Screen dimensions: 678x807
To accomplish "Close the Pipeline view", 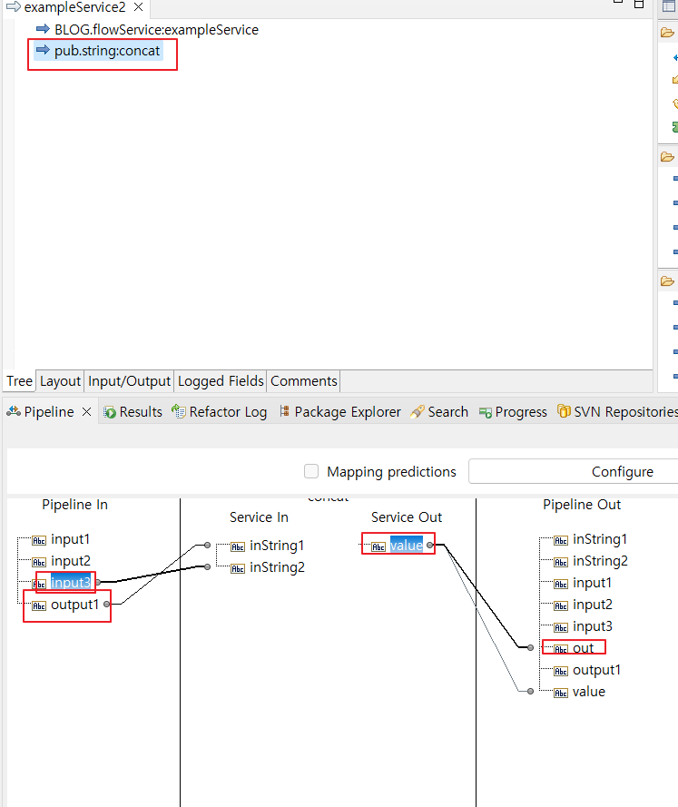I will pyautogui.click(x=87, y=412).
